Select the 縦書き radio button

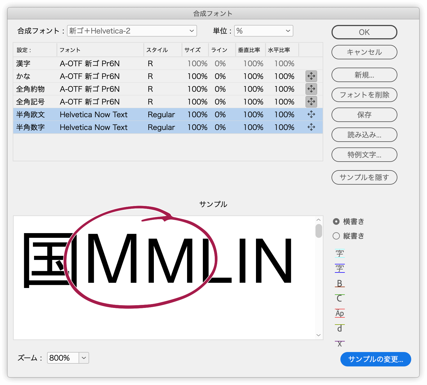pyautogui.click(x=336, y=236)
